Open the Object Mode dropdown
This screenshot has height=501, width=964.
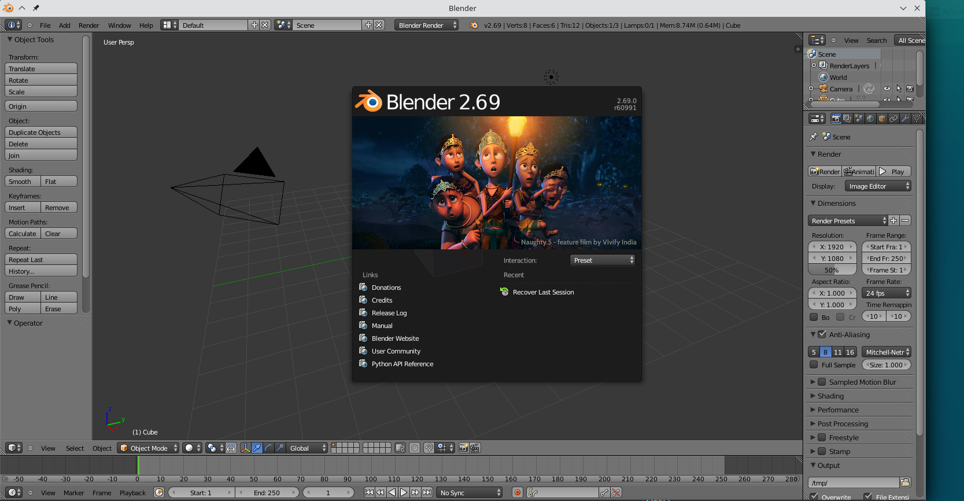(x=149, y=448)
